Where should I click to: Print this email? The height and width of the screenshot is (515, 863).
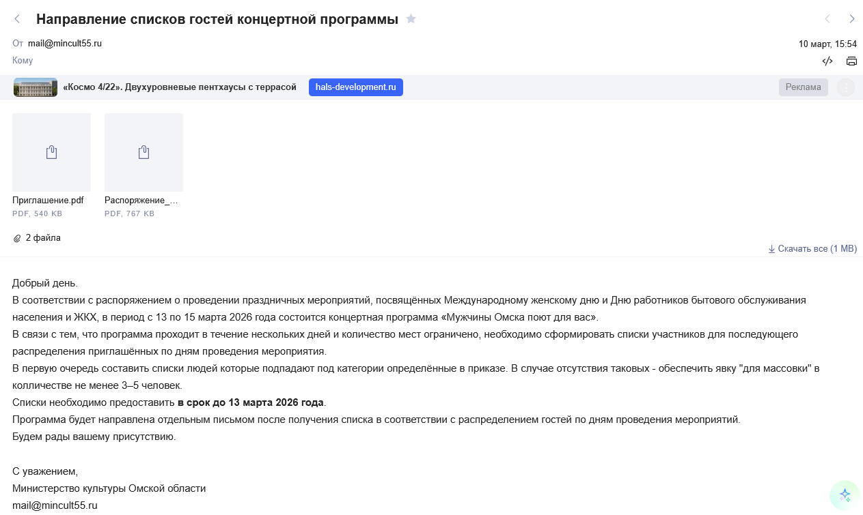click(851, 61)
